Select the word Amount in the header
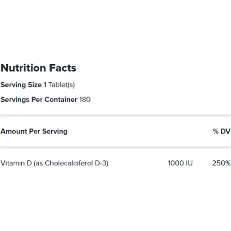Image resolution: width=231 pixels, height=231 pixels. point(14,131)
